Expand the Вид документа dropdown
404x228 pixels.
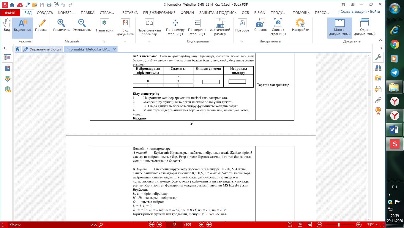[125, 42]
